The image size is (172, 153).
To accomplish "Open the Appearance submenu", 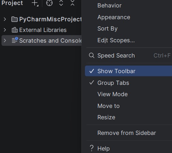I will (x=128, y=17).
